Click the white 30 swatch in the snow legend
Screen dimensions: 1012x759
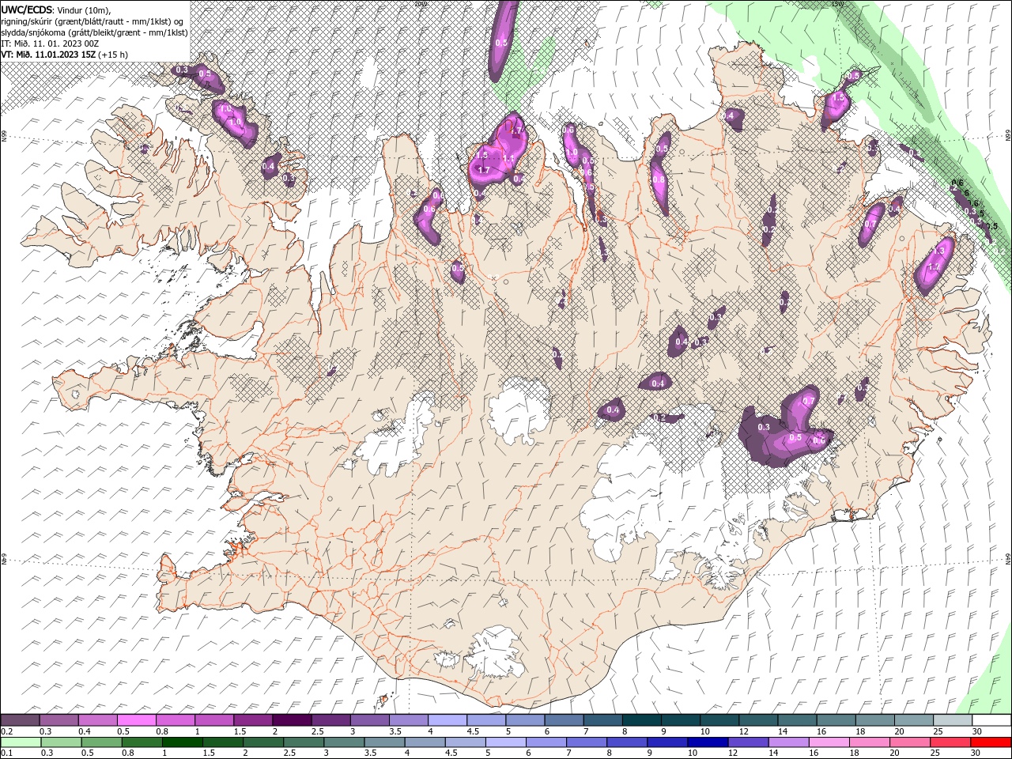tap(991, 719)
